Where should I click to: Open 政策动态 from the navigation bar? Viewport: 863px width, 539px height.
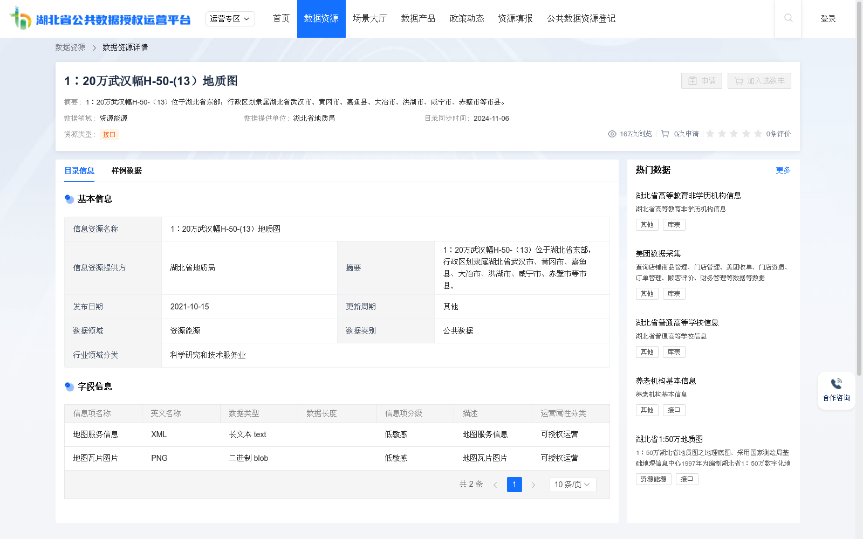coord(467,18)
